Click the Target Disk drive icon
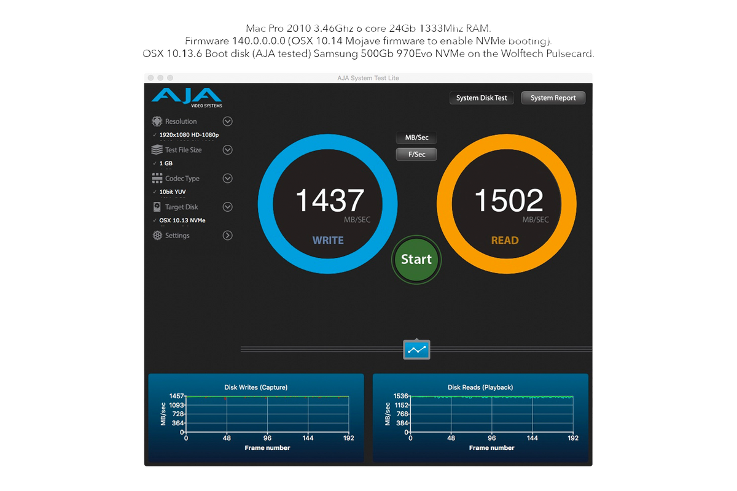Viewport: 737px width, 491px height. coord(157,207)
